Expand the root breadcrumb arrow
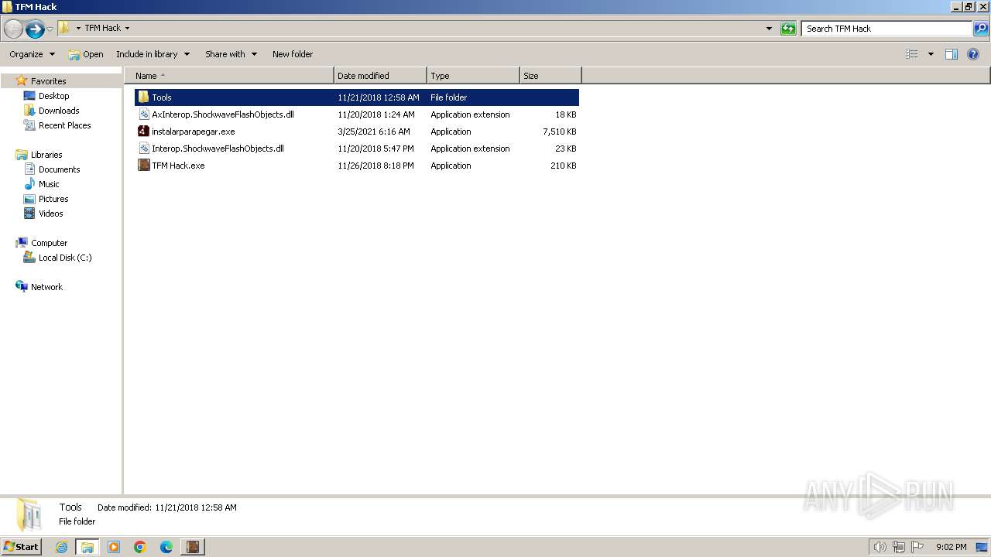This screenshot has width=991, height=557. (x=78, y=28)
